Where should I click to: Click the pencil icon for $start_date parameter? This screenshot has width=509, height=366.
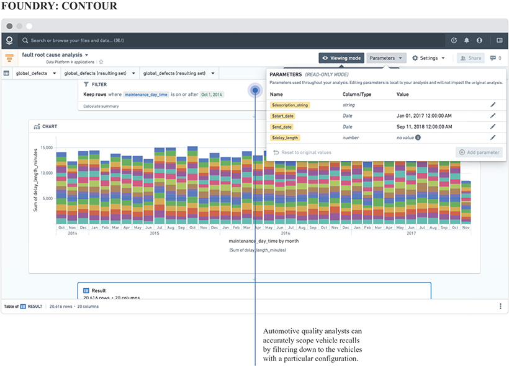click(493, 116)
